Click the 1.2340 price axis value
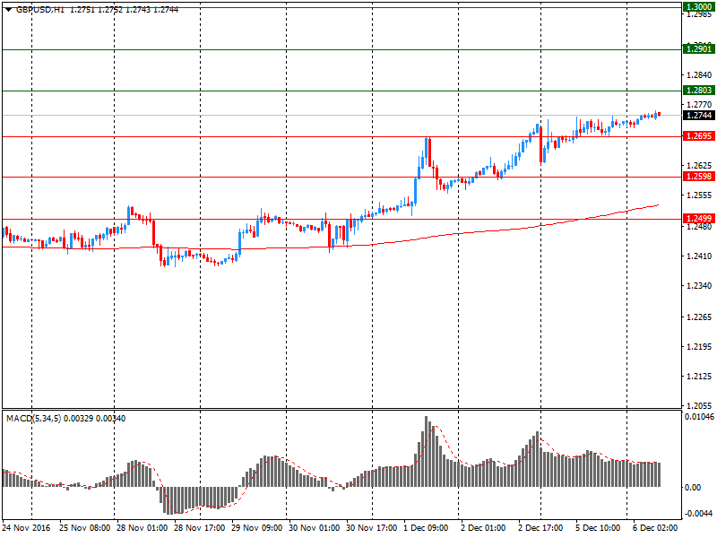The height and width of the screenshot is (538, 717). point(699,286)
